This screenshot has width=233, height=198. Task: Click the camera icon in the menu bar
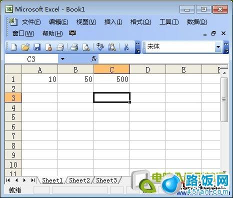72,33
